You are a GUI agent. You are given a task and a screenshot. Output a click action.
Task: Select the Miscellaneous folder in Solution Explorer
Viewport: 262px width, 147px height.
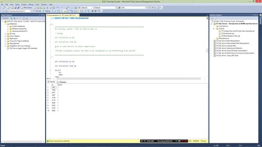(x=224, y=38)
